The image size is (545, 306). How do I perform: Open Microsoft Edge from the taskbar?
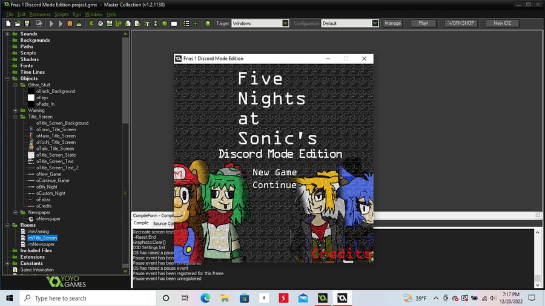(205, 298)
